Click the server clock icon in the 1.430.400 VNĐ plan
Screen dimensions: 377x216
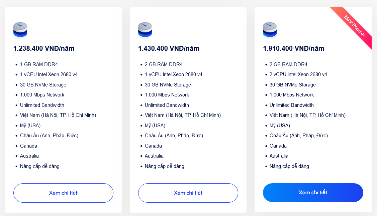click(x=145, y=30)
